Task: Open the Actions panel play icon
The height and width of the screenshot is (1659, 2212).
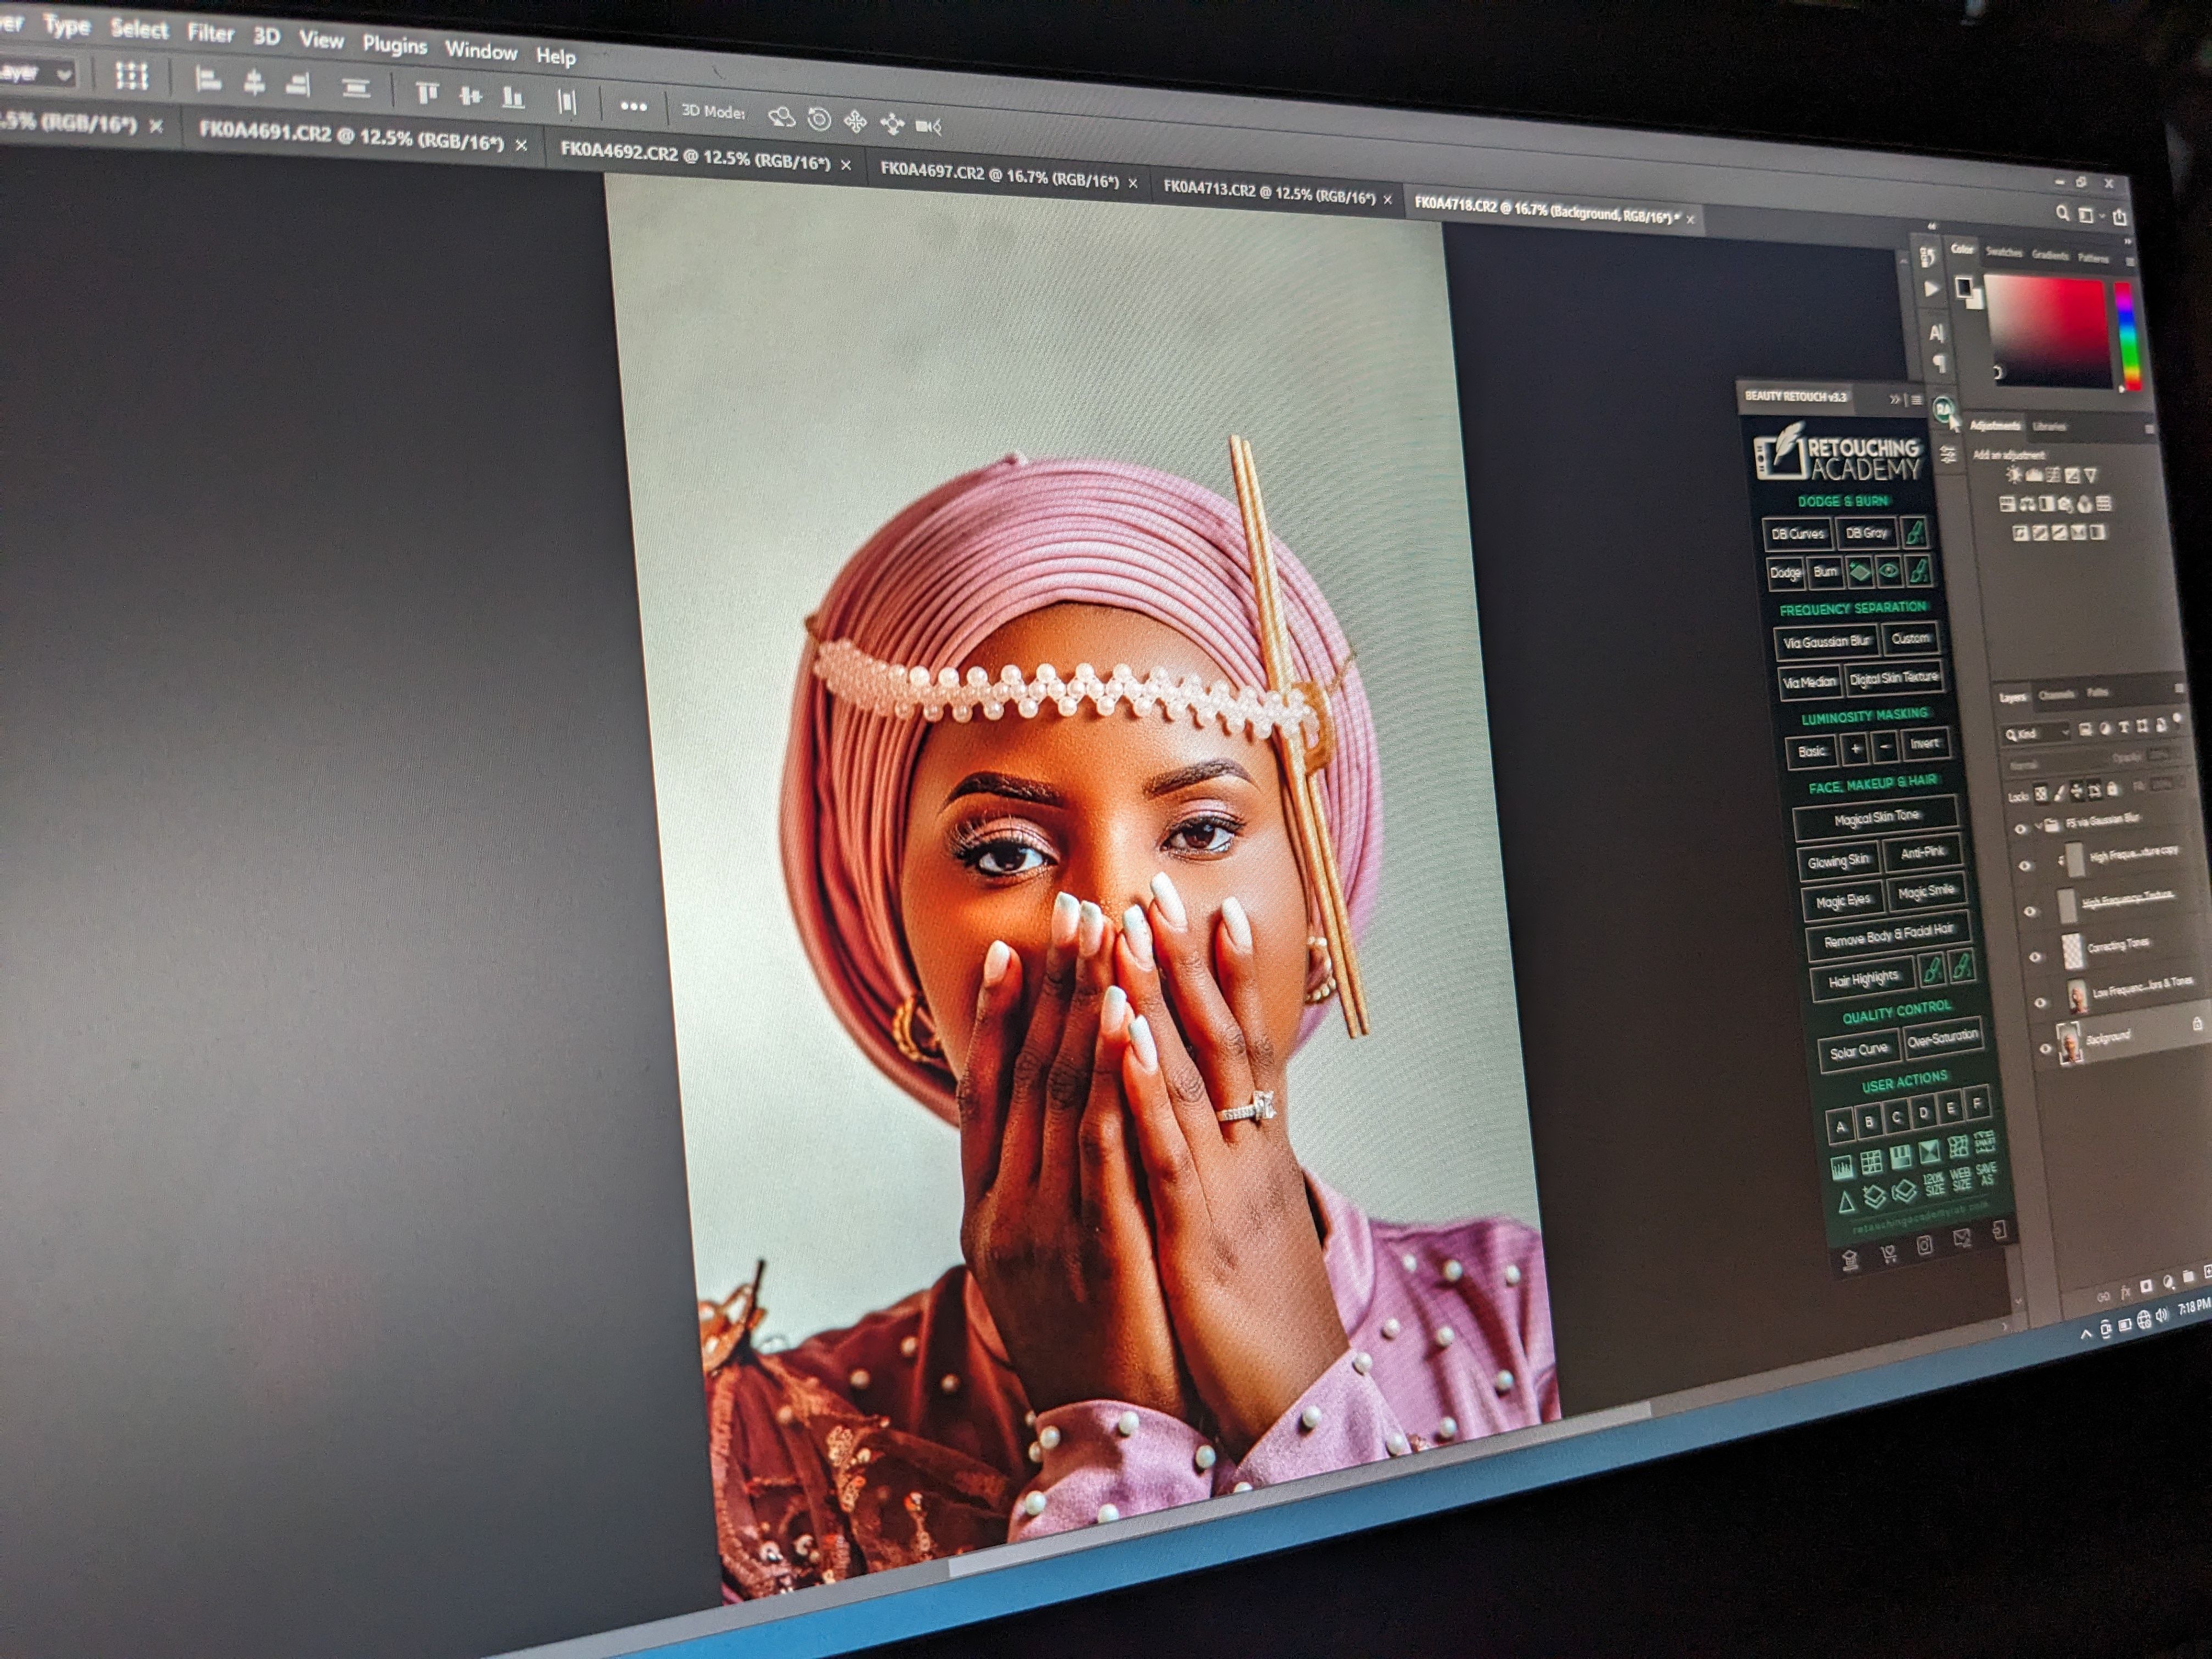Action: (x=1932, y=290)
